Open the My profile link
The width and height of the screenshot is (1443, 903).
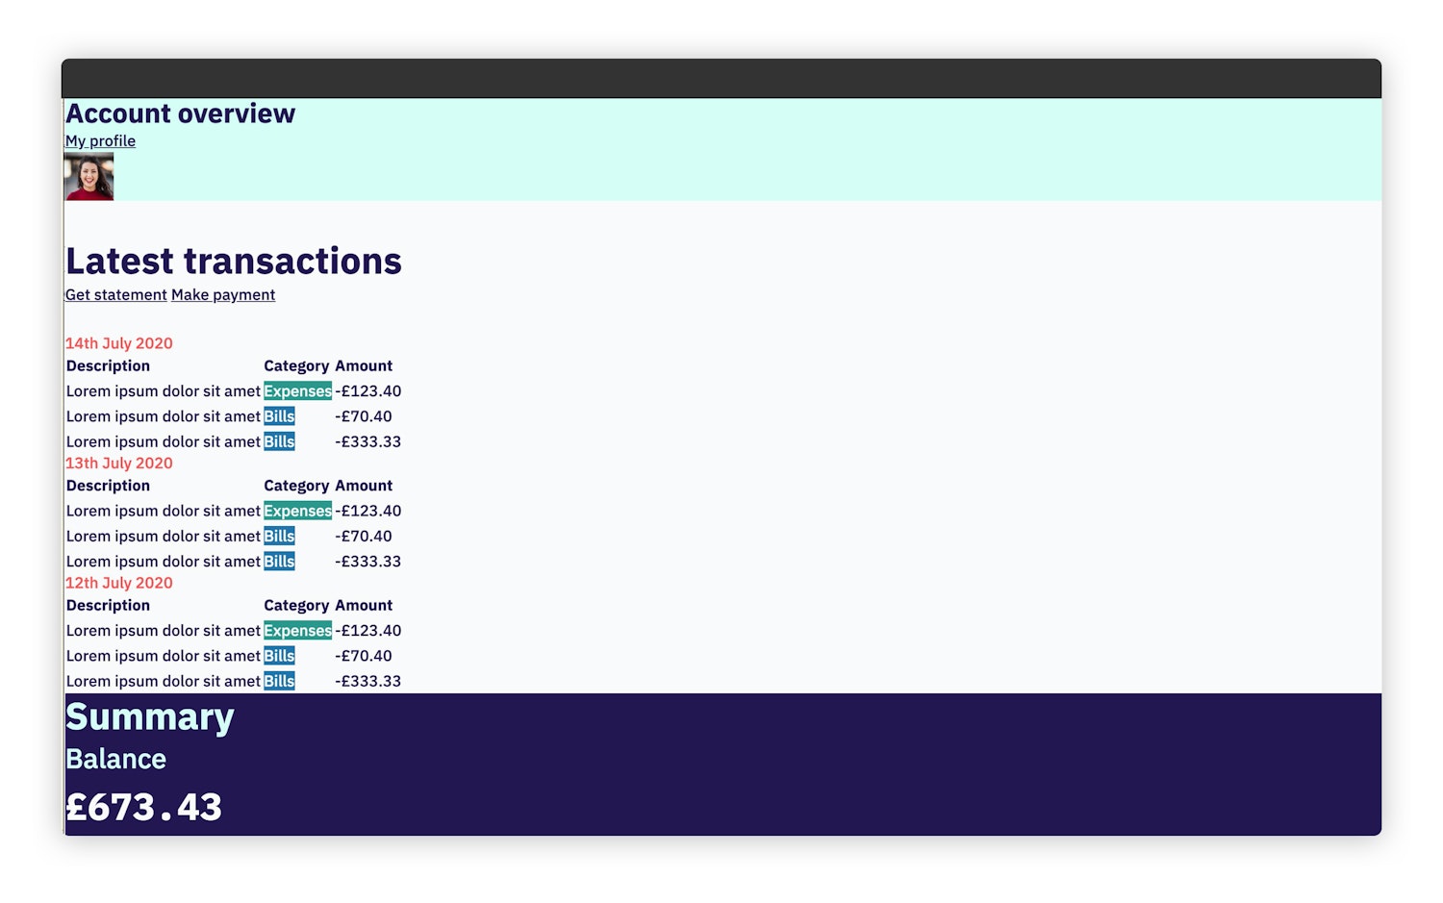[x=100, y=140]
